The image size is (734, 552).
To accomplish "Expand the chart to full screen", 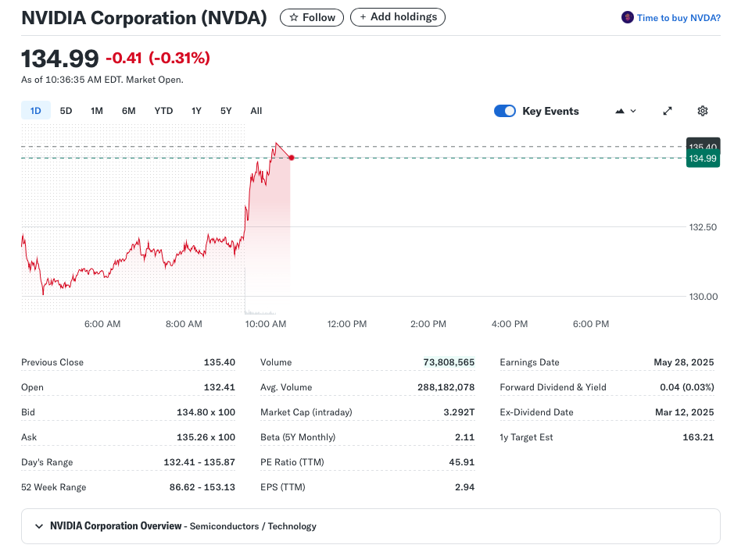I will (668, 111).
